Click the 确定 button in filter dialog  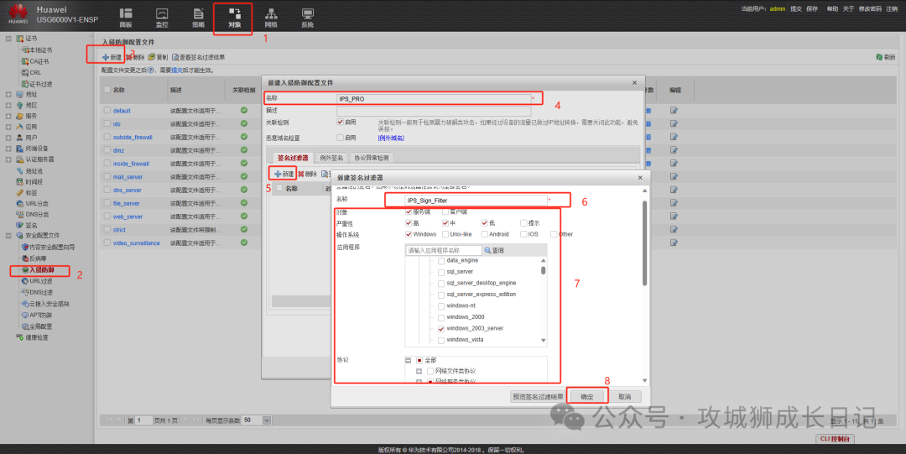pos(586,396)
